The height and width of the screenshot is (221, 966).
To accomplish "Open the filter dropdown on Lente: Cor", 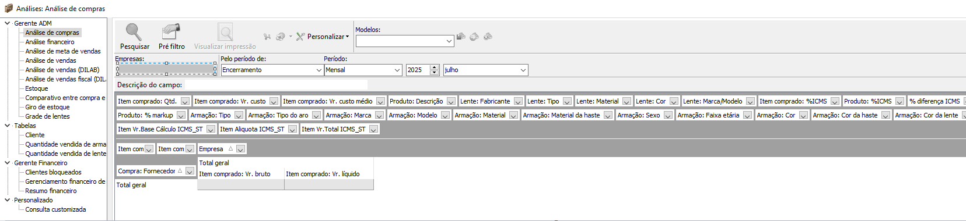I will 674,101.
